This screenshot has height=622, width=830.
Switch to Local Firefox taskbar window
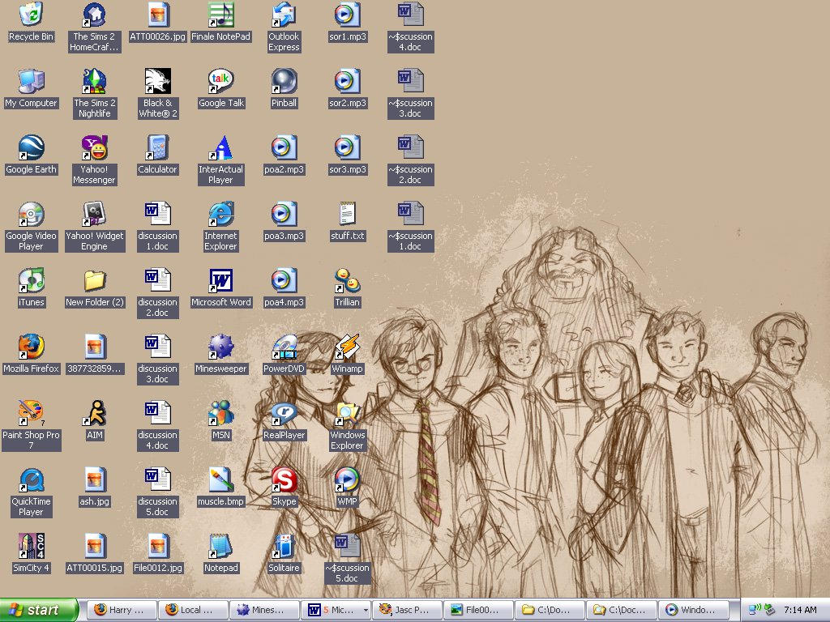[x=193, y=610]
